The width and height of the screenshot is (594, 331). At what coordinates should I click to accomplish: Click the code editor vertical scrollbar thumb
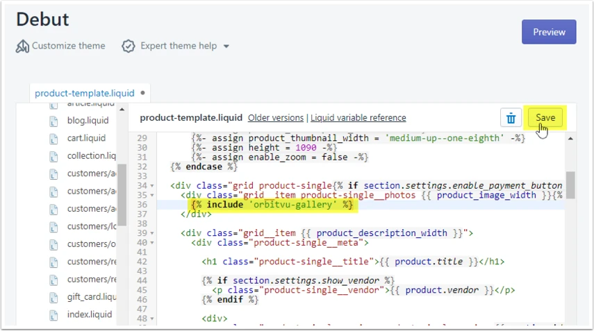click(570, 185)
